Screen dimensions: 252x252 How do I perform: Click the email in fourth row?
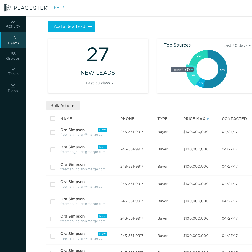point(83,187)
